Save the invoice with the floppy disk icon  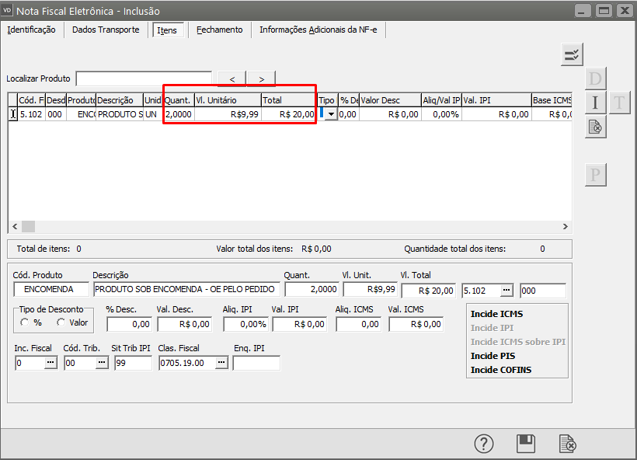pos(526,444)
